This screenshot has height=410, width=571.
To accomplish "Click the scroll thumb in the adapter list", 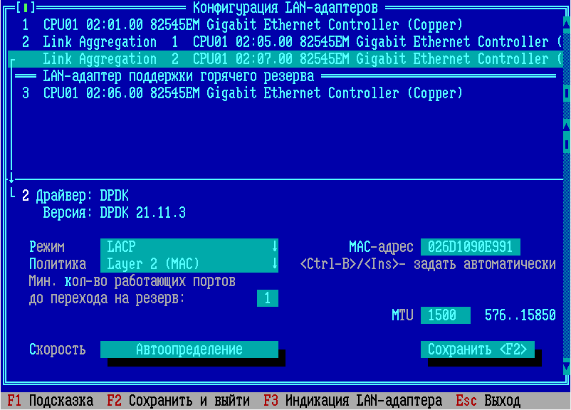I will (567, 93).
